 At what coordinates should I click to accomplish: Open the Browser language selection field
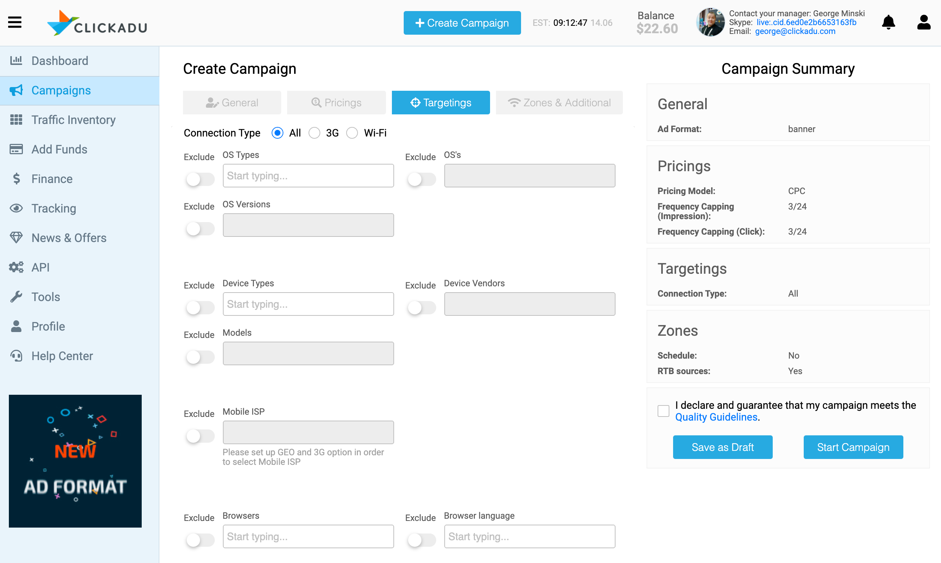click(530, 536)
